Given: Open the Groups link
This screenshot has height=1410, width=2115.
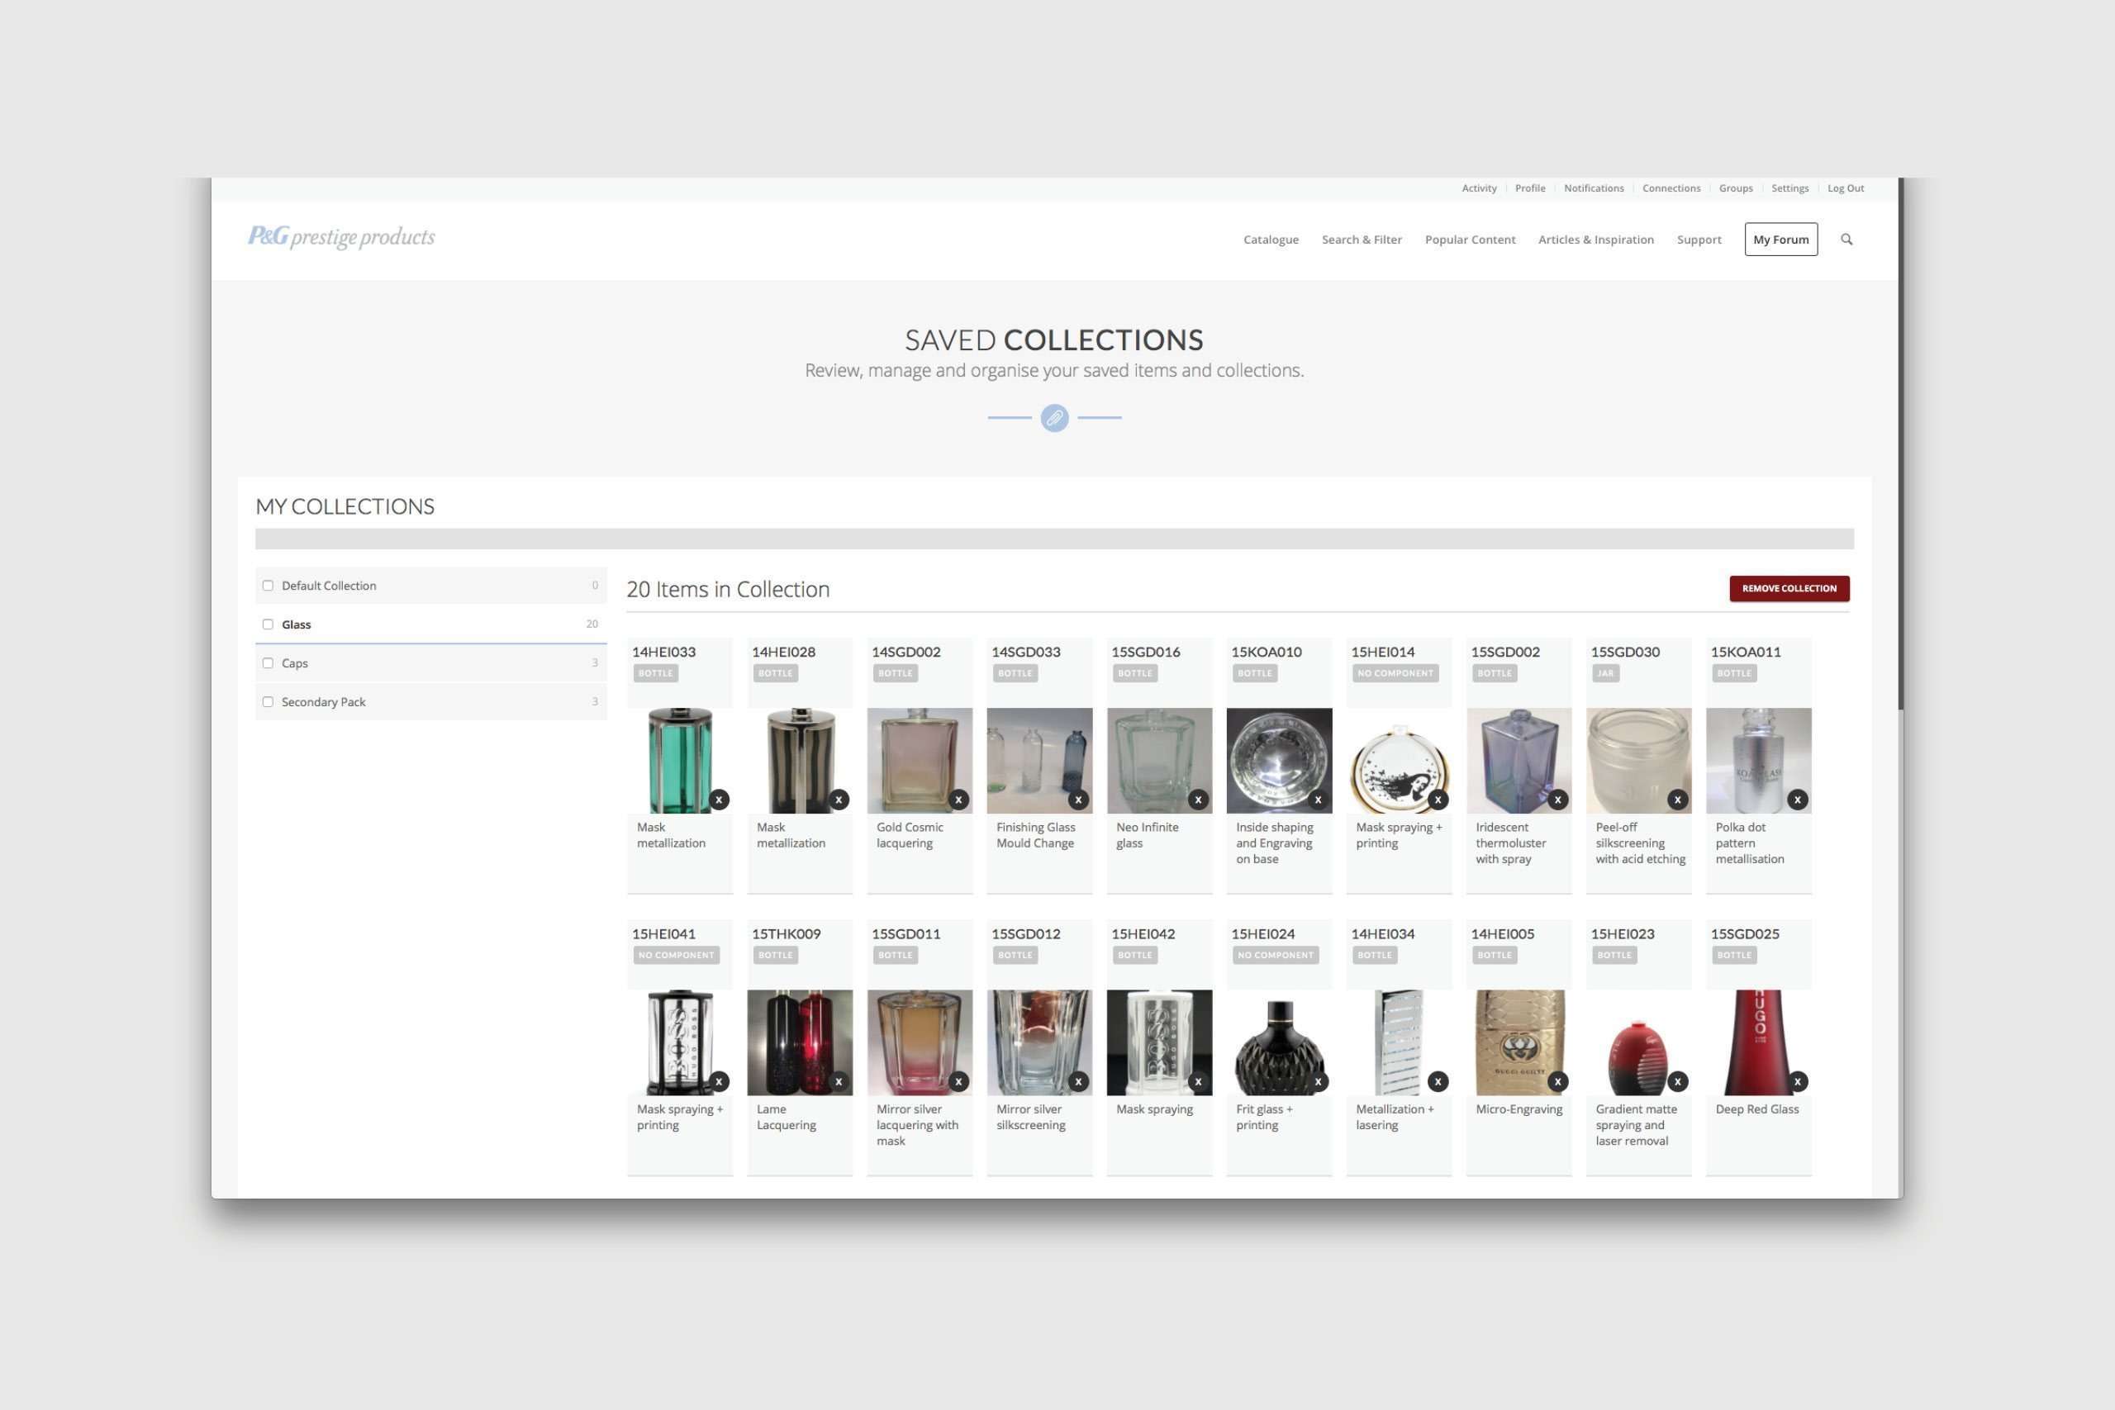Looking at the screenshot, I should pyautogui.click(x=1736, y=188).
